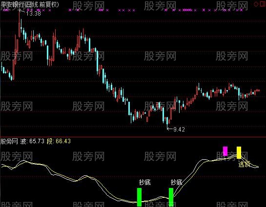The width and height of the screenshot is (266, 207).
Task: Click the 波: 65.73 indicator value
Action: (x=32, y=141)
